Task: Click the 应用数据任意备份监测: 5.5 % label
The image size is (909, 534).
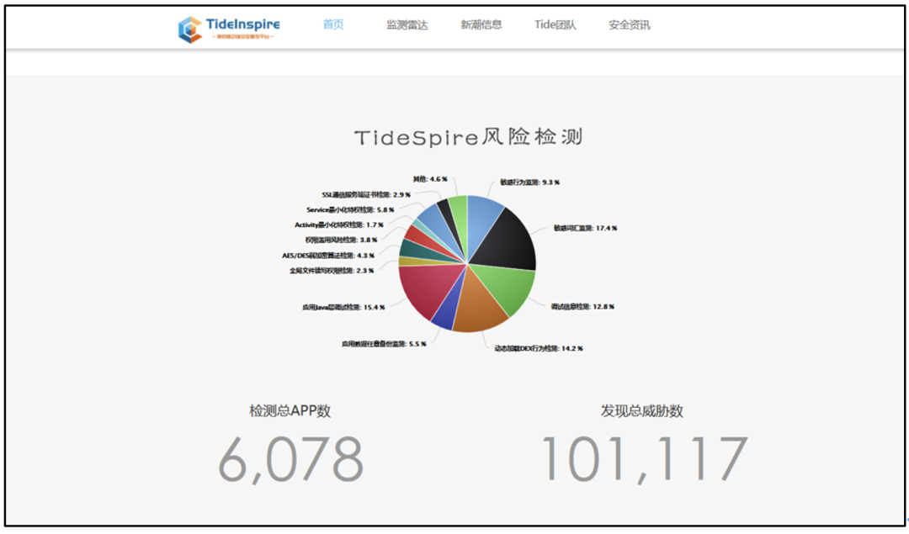Action: pyautogui.click(x=384, y=344)
